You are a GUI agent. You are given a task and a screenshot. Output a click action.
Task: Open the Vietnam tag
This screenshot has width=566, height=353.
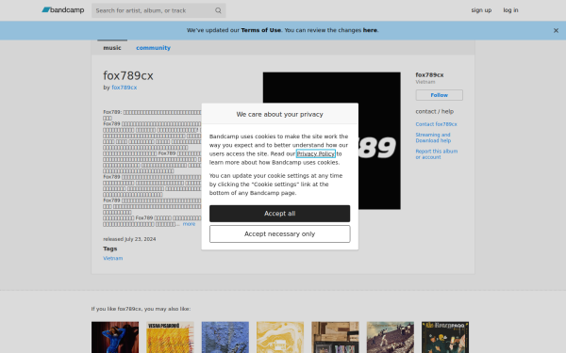pyautogui.click(x=112, y=258)
